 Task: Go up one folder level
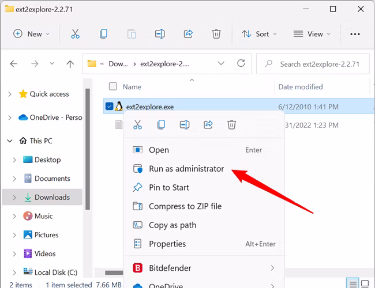point(70,64)
